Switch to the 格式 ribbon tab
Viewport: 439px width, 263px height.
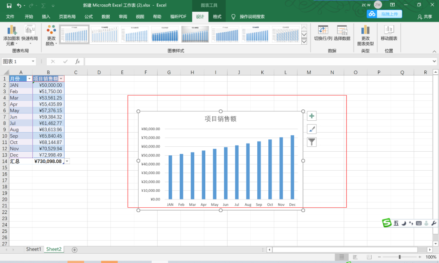(x=217, y=17)
